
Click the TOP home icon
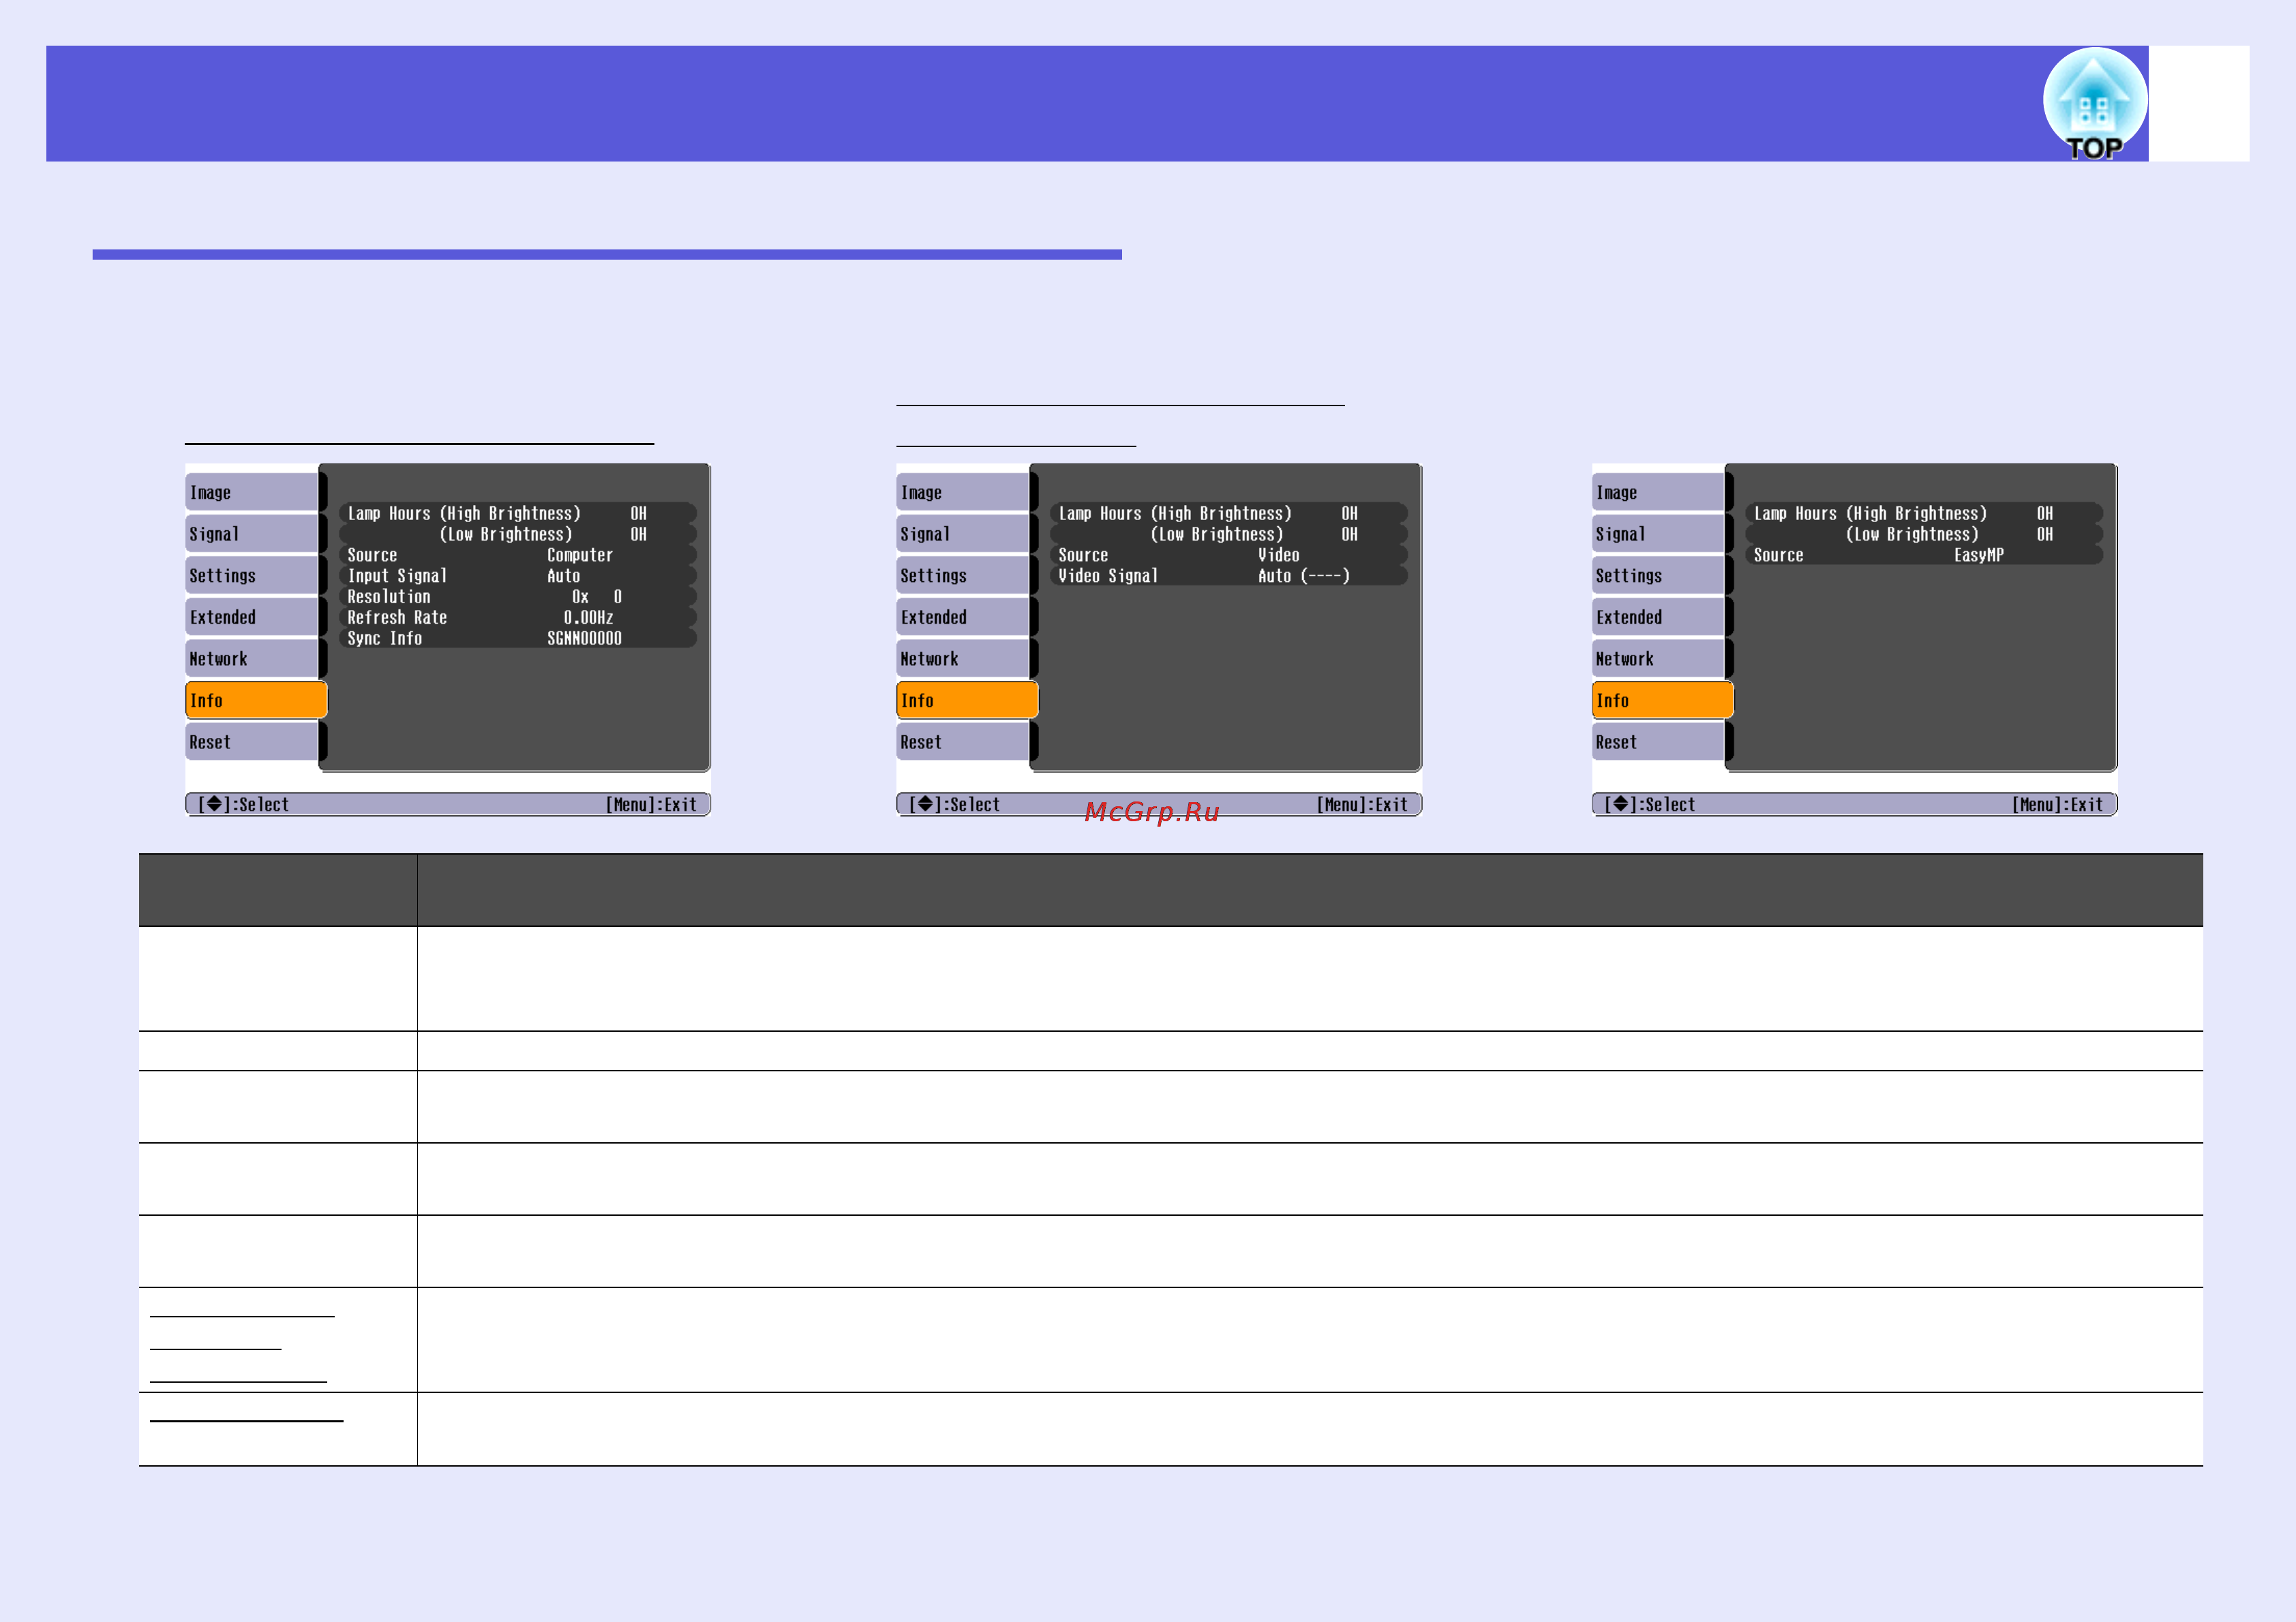pos(2095,104)
